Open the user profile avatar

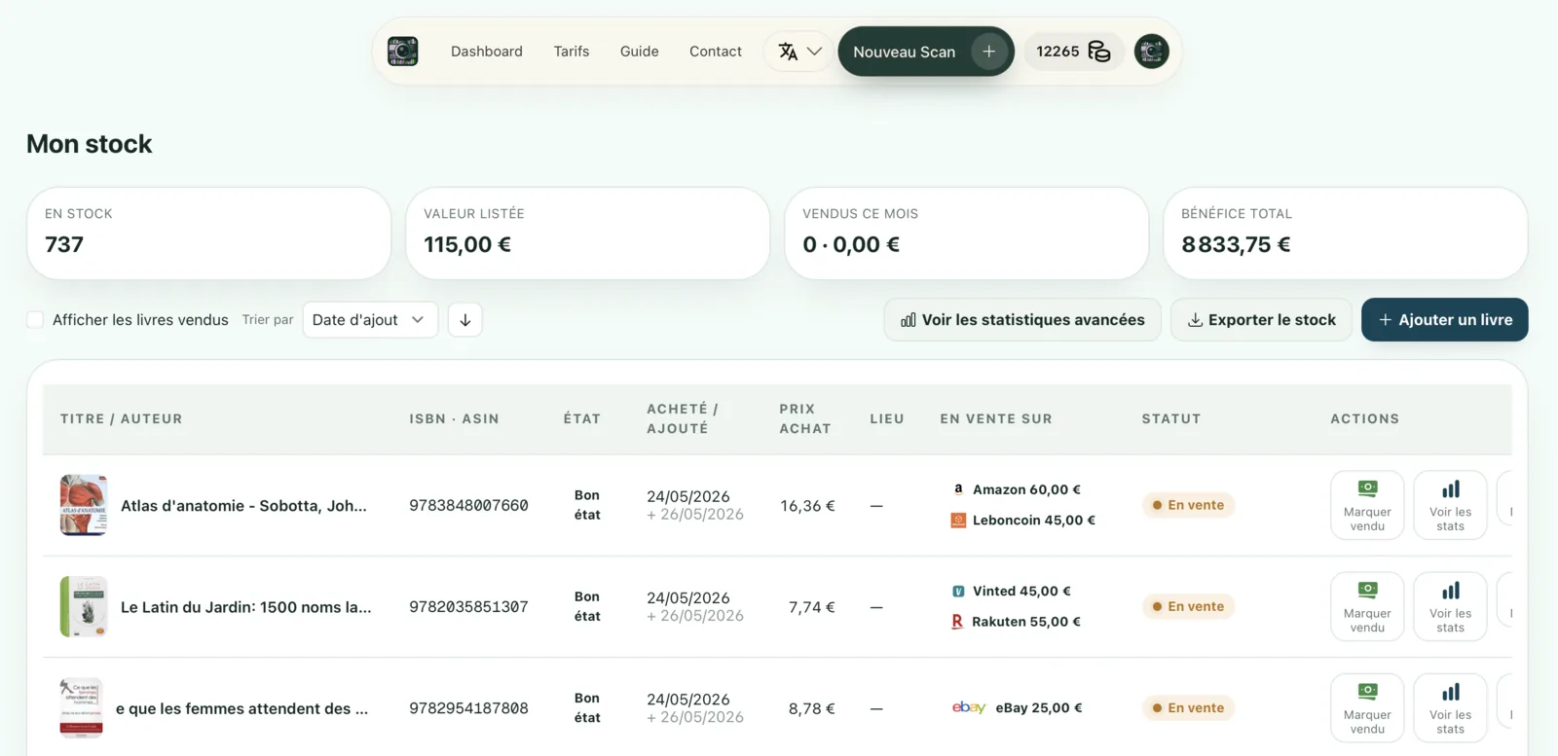(x=1152, y=52)
